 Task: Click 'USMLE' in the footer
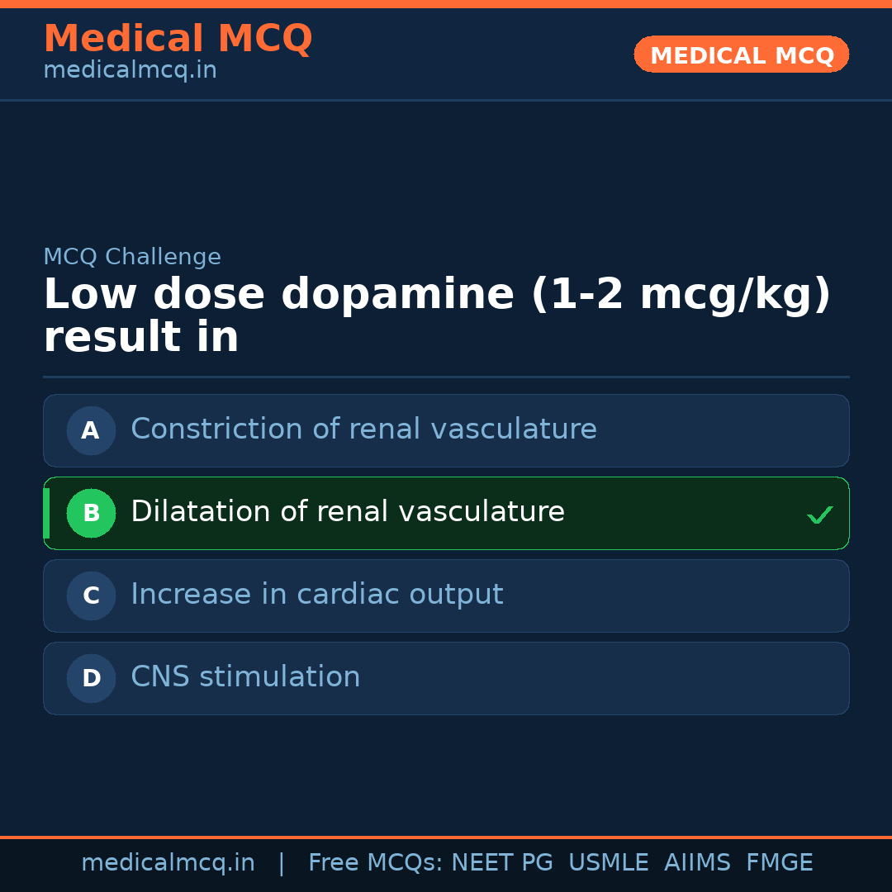608,863
